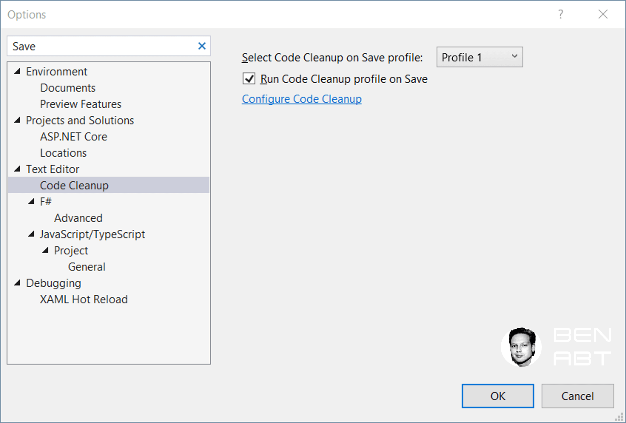Collapse the JavaScript/TypeScript node
626x423 pixels.
31,234
